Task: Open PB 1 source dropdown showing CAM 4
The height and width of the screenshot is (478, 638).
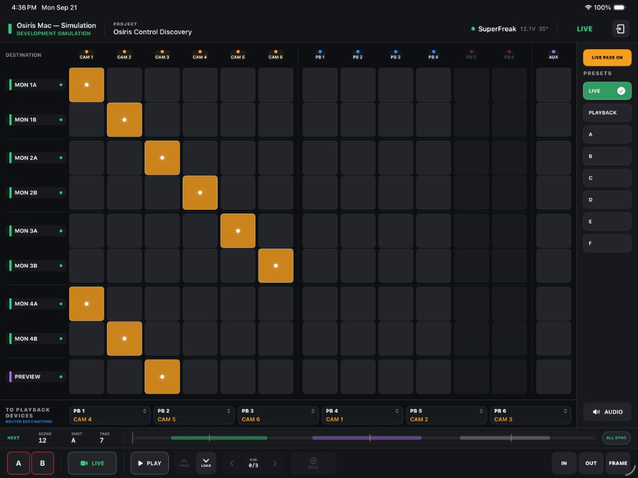Action: [110, 415]
